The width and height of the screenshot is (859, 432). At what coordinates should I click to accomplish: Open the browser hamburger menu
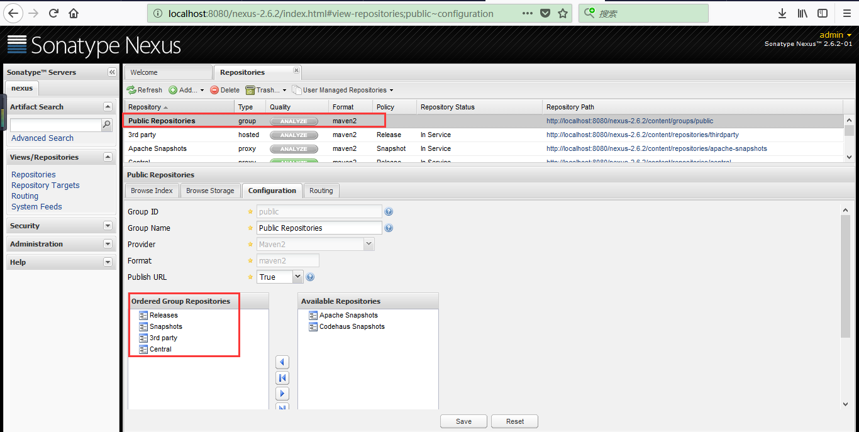click(846, 13)
